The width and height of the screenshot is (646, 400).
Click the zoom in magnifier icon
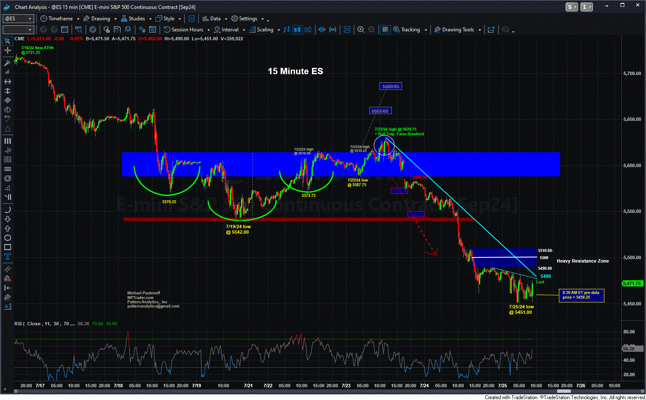coord(361,30)
